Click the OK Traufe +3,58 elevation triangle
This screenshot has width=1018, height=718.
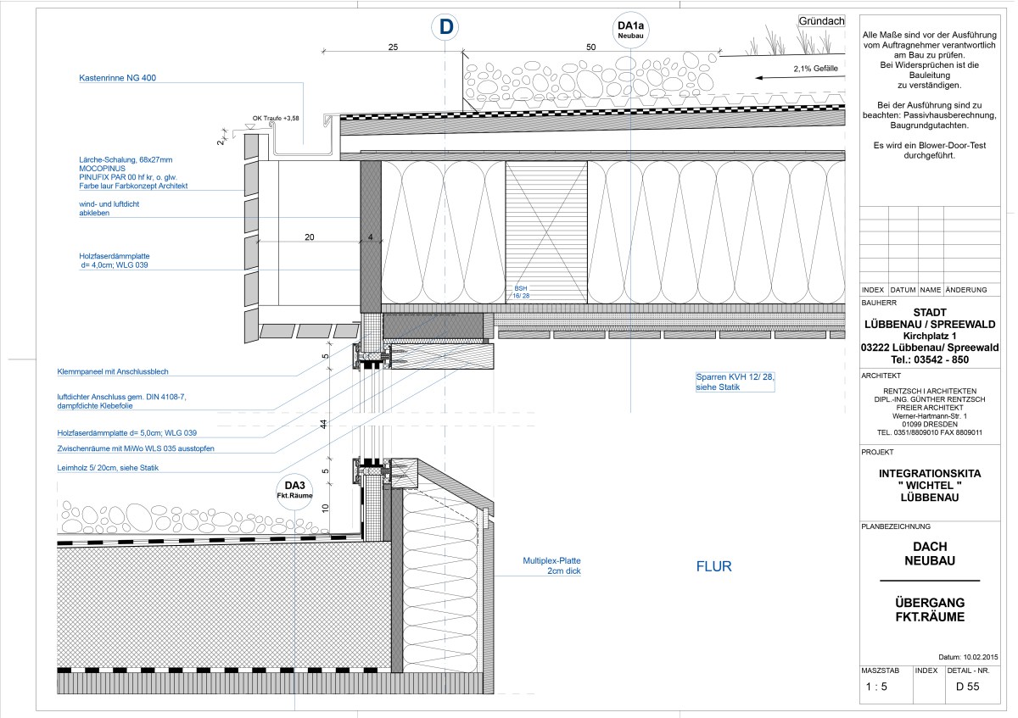click(x=250, y=126)
